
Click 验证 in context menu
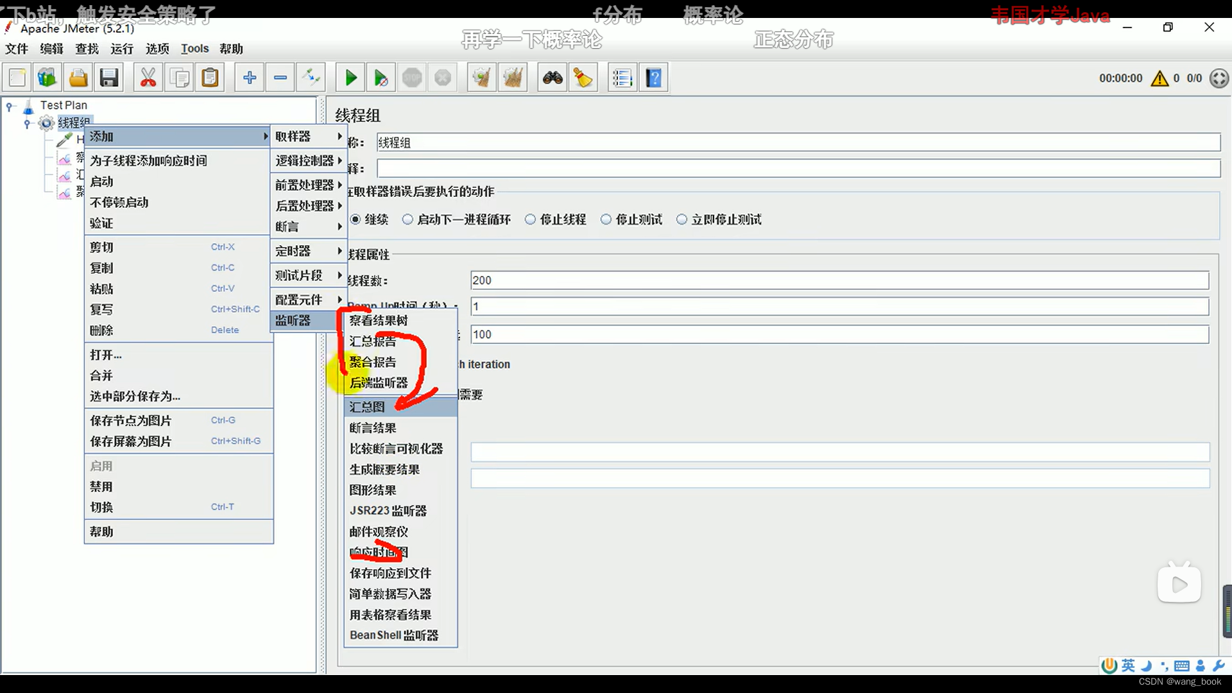(178, 223)
